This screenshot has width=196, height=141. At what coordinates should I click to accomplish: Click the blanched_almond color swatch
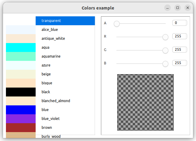[x=21, y=101]
